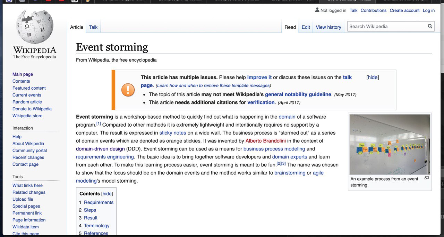Jump to Result section in Contents
Image resolution: width=444 pixels, height=237 pixels.
click(x=91, y=218)
